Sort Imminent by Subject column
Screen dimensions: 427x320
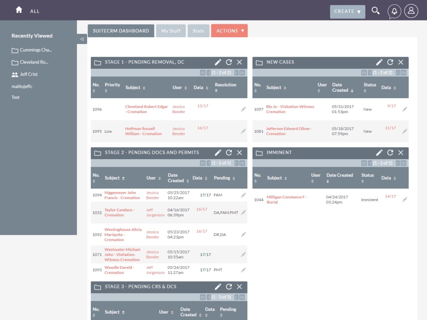277,178
